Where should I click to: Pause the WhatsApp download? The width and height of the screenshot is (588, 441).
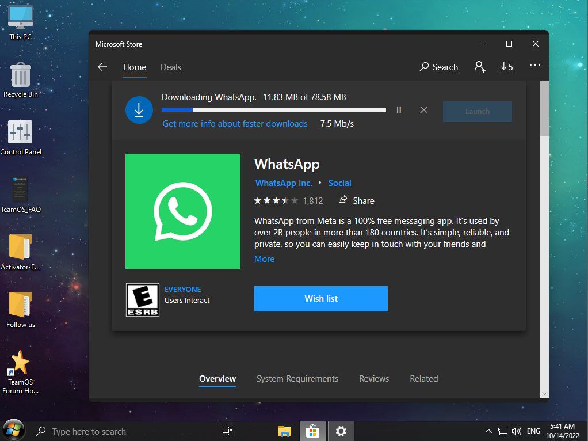399,109
